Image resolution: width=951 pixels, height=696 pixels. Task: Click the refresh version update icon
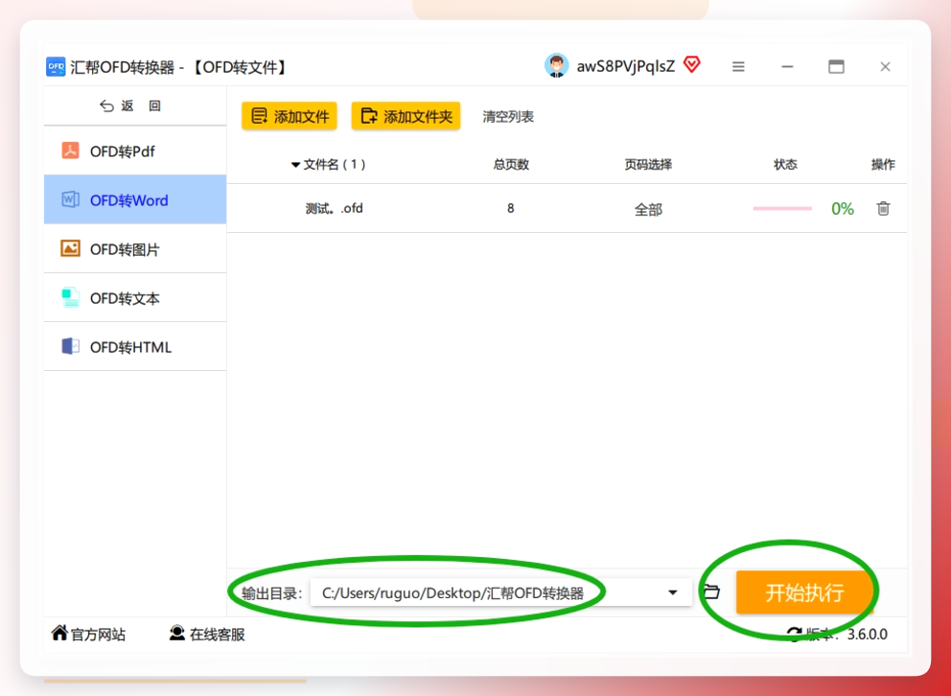click(795, 634)
